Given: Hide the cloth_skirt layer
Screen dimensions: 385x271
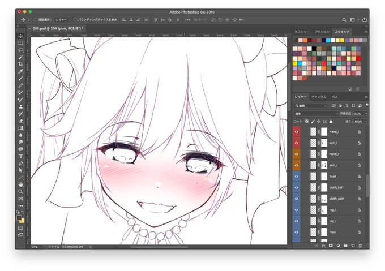Looking at the screenshot, I should click(x=296, y=199).
